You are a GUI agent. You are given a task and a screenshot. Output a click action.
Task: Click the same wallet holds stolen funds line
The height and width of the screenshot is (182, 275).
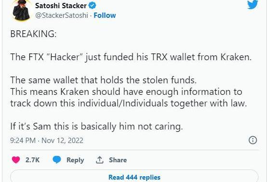103,80
